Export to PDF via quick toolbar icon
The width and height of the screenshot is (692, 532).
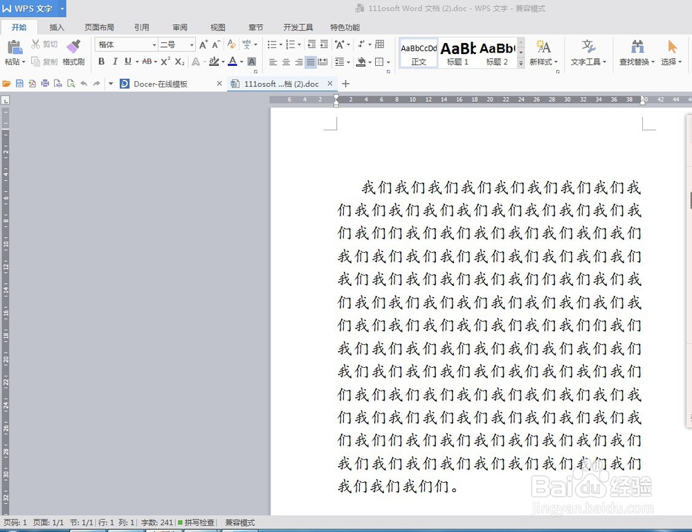click(x=33, y=84)
